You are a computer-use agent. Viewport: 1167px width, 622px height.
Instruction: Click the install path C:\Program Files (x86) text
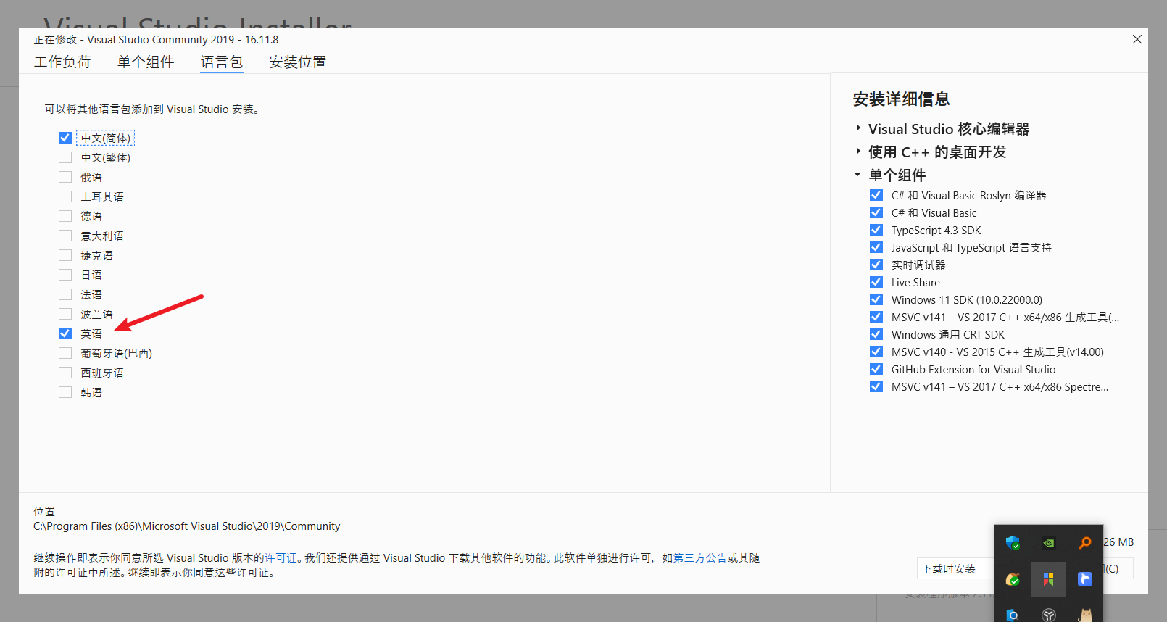(x=186, y=526)
